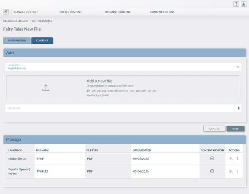Open more actions menu for FFNF row
This screenshot has width=249, height=194.
237,158
